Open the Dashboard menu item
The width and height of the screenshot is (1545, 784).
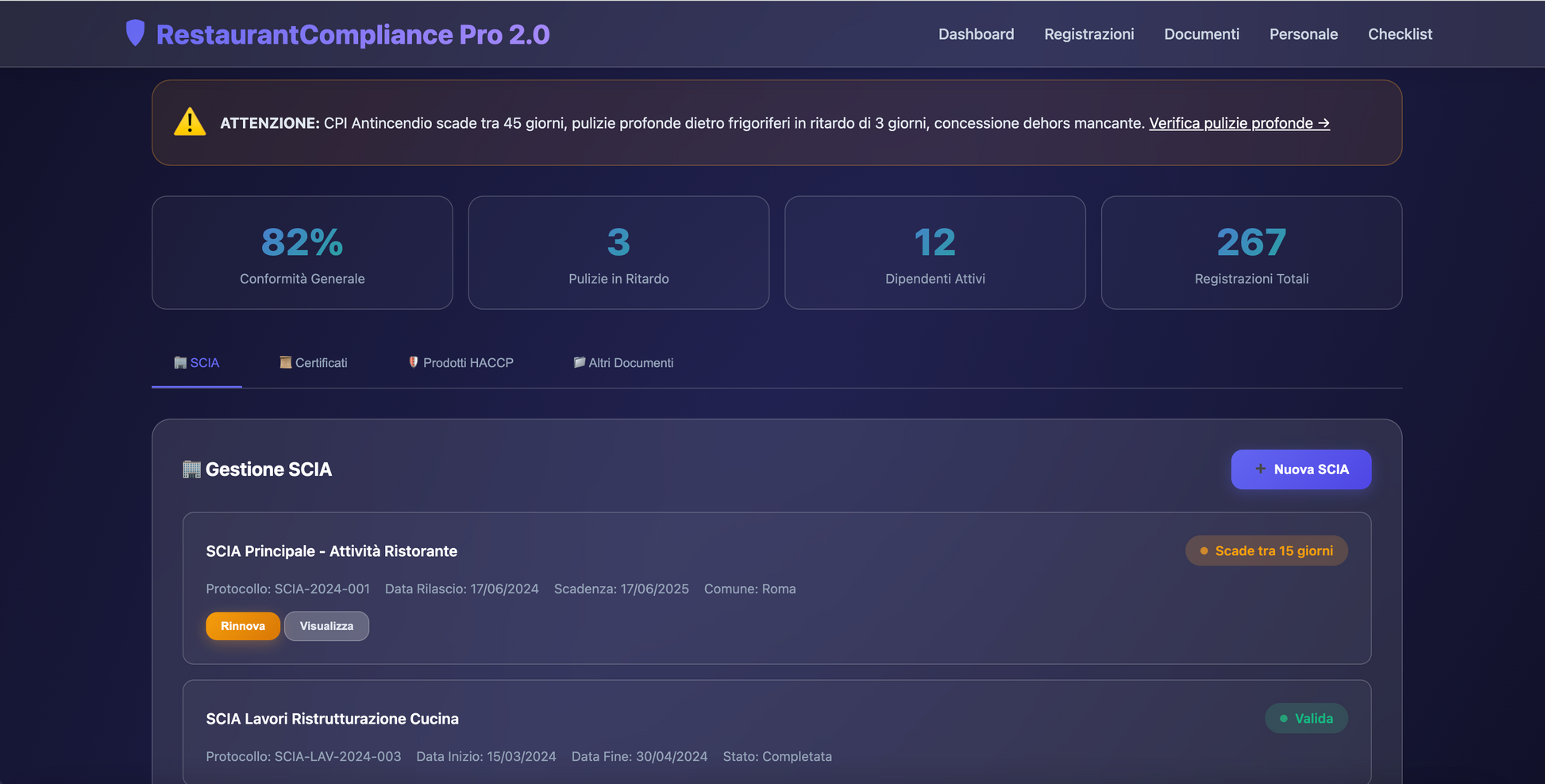[976, 34]
